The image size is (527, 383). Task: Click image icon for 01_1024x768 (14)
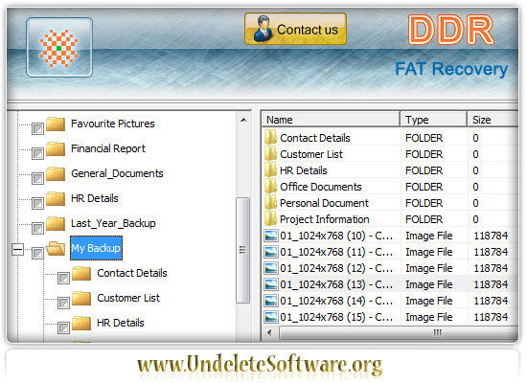pos(271,301)
